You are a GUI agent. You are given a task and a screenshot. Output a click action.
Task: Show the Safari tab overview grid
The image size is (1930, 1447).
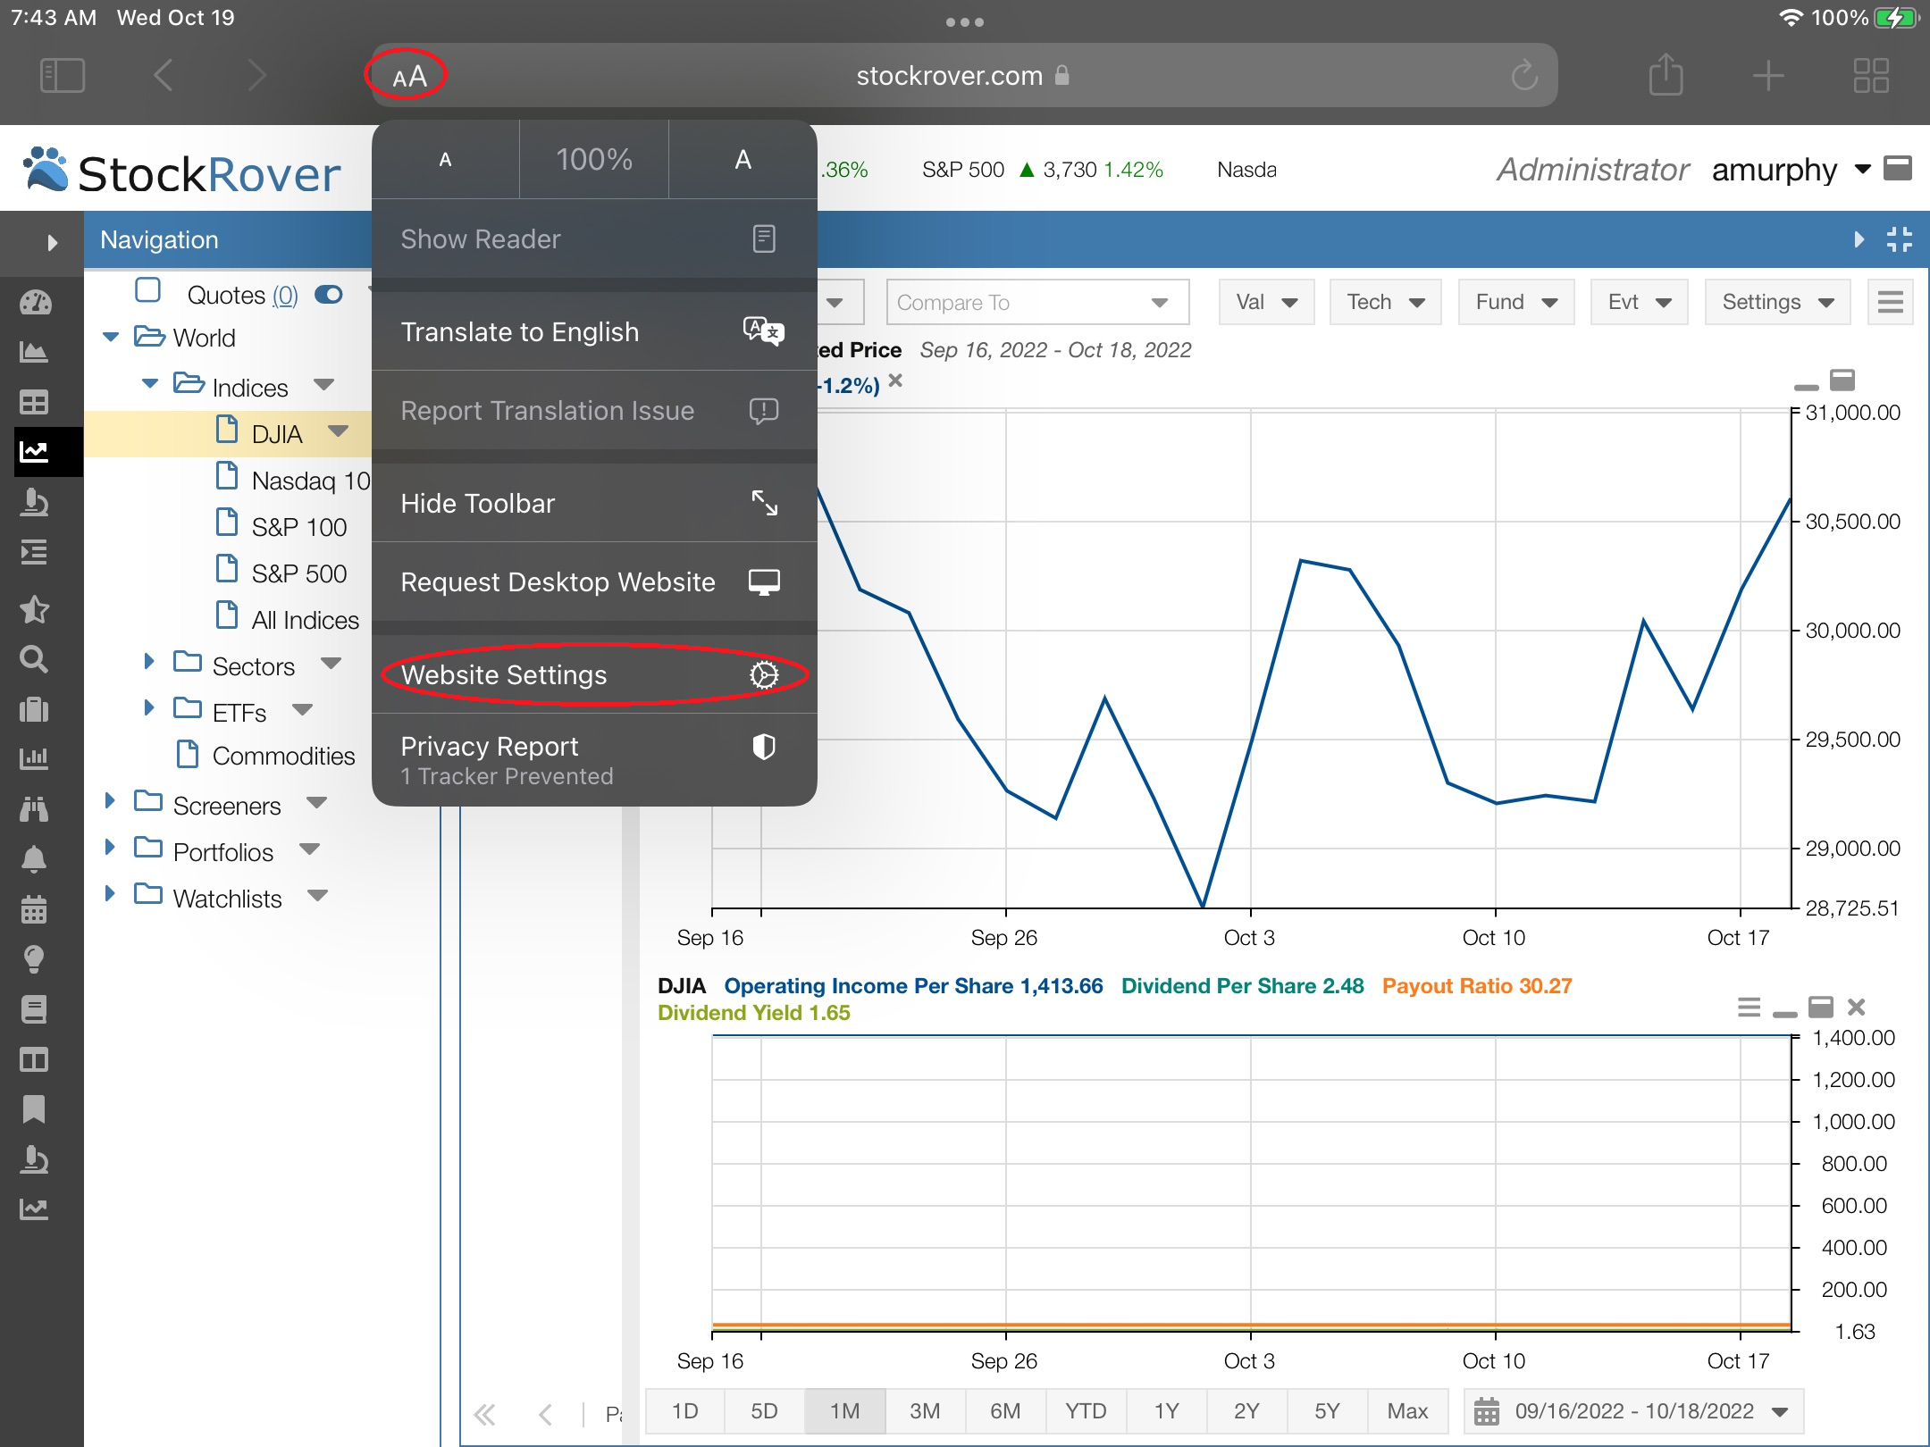(x=1871, y=76)
